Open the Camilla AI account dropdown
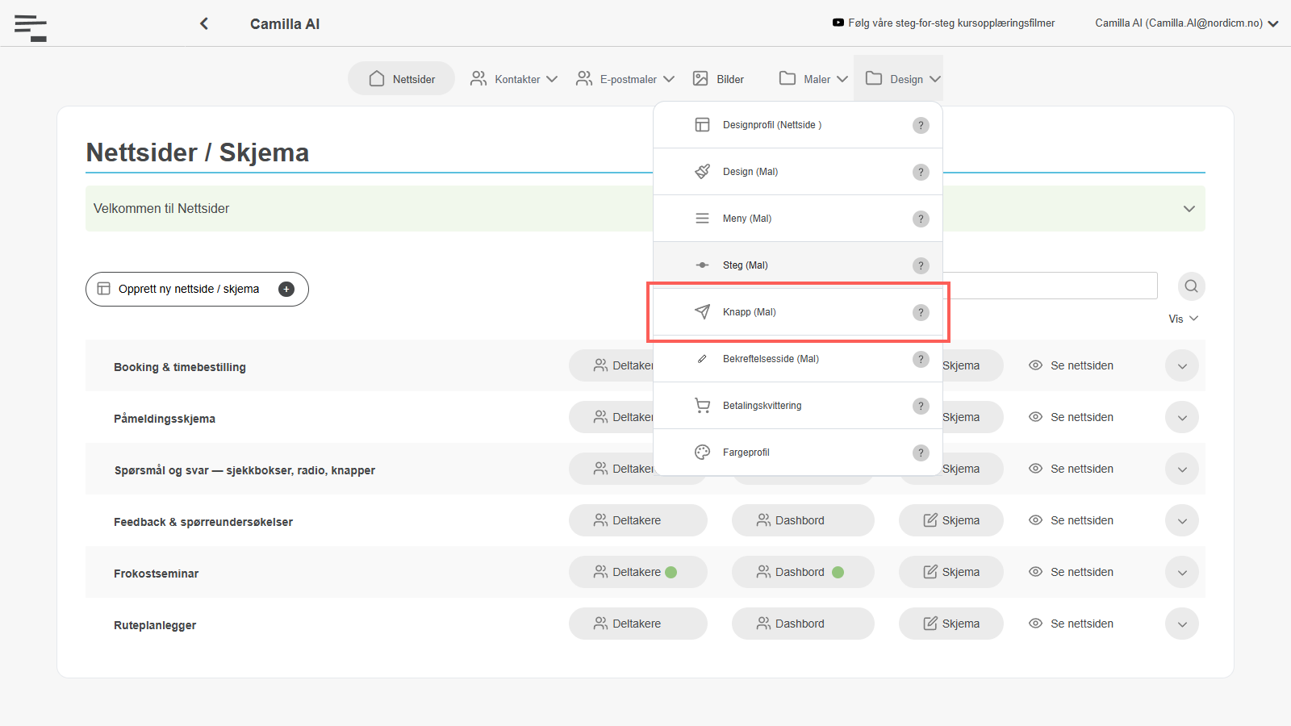Viewport: 1291px width, 726px height. tap(1186, 23)
